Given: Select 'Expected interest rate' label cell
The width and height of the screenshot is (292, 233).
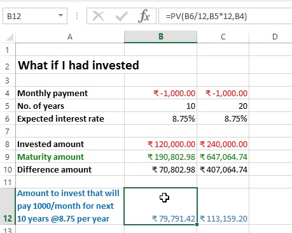Looking at the screenshot, I should [x=70, y=118].
